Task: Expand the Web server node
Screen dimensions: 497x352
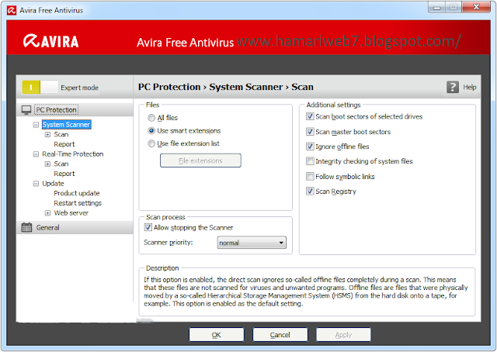Action: coord(47,213)
